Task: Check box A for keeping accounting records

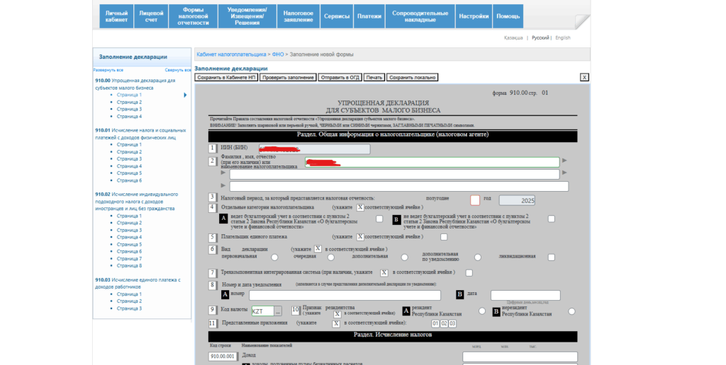Action: (x=379, y=219)
